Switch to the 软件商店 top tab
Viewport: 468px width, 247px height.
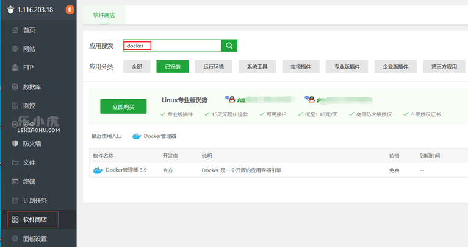click(x=104, y=15)
